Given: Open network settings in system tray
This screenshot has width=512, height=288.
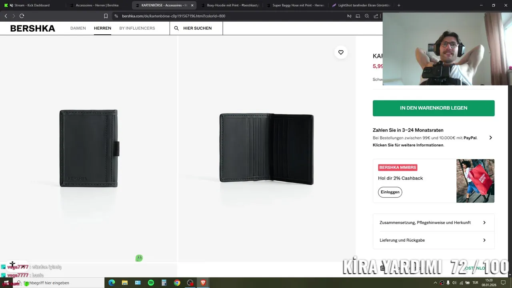Looking at the screenshot, I should pos(461,283).
